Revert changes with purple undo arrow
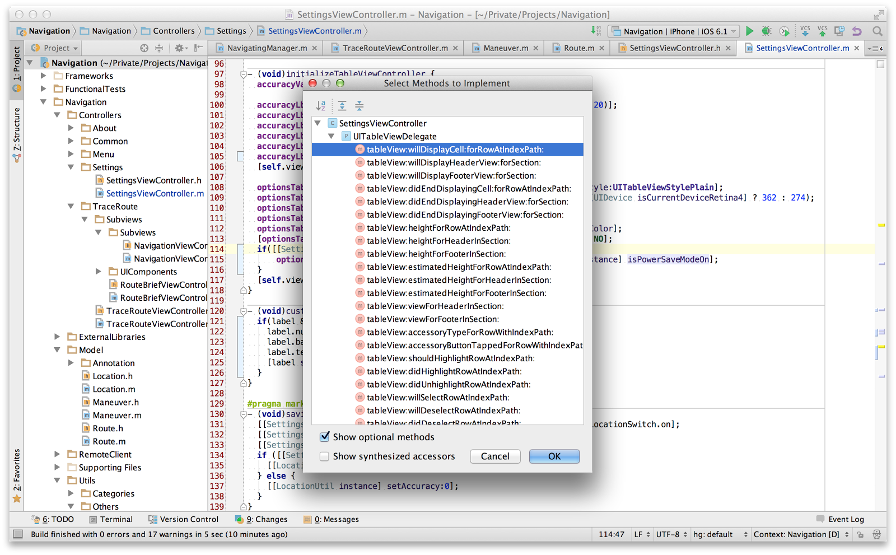 (x=857, y=31)
